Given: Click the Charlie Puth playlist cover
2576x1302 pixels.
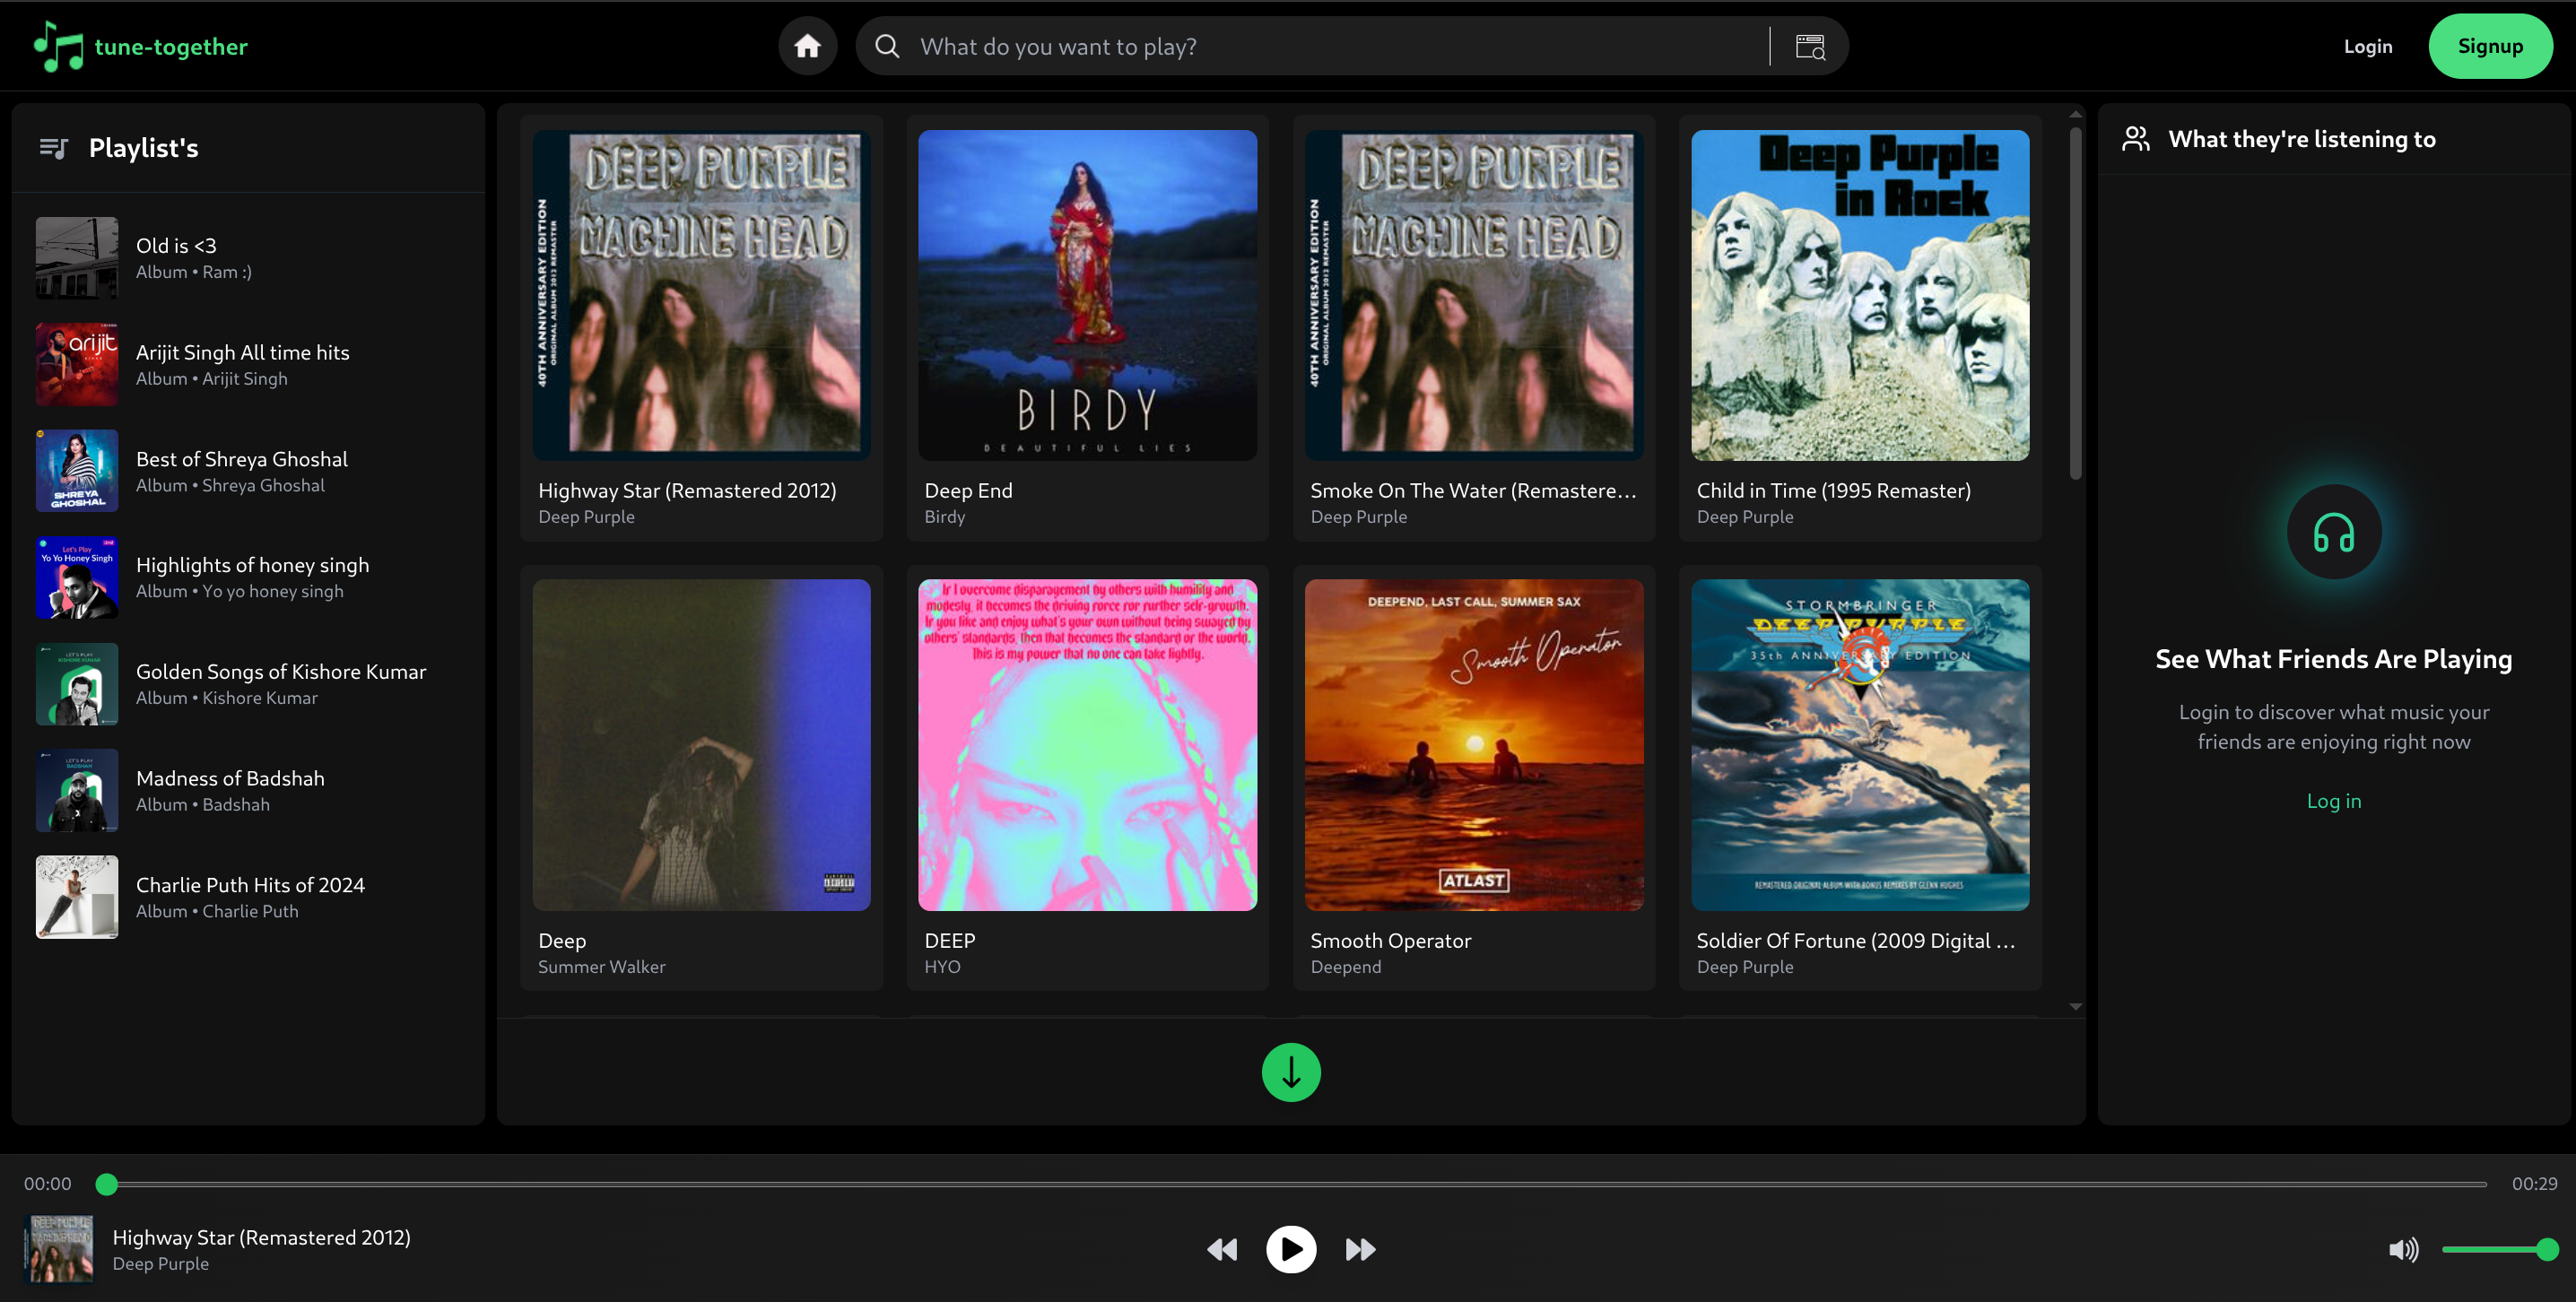Looking at the screenshot, I should tap(77, 897).
